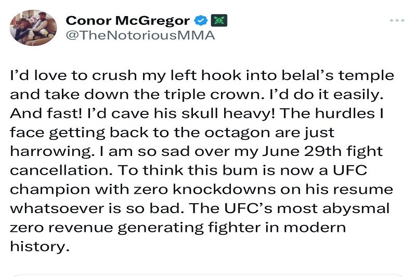The height and width of the screenshot is (277, 416).
Task: Click the phrase "triple crown" in tweet
Action: (x=212, y=95)
